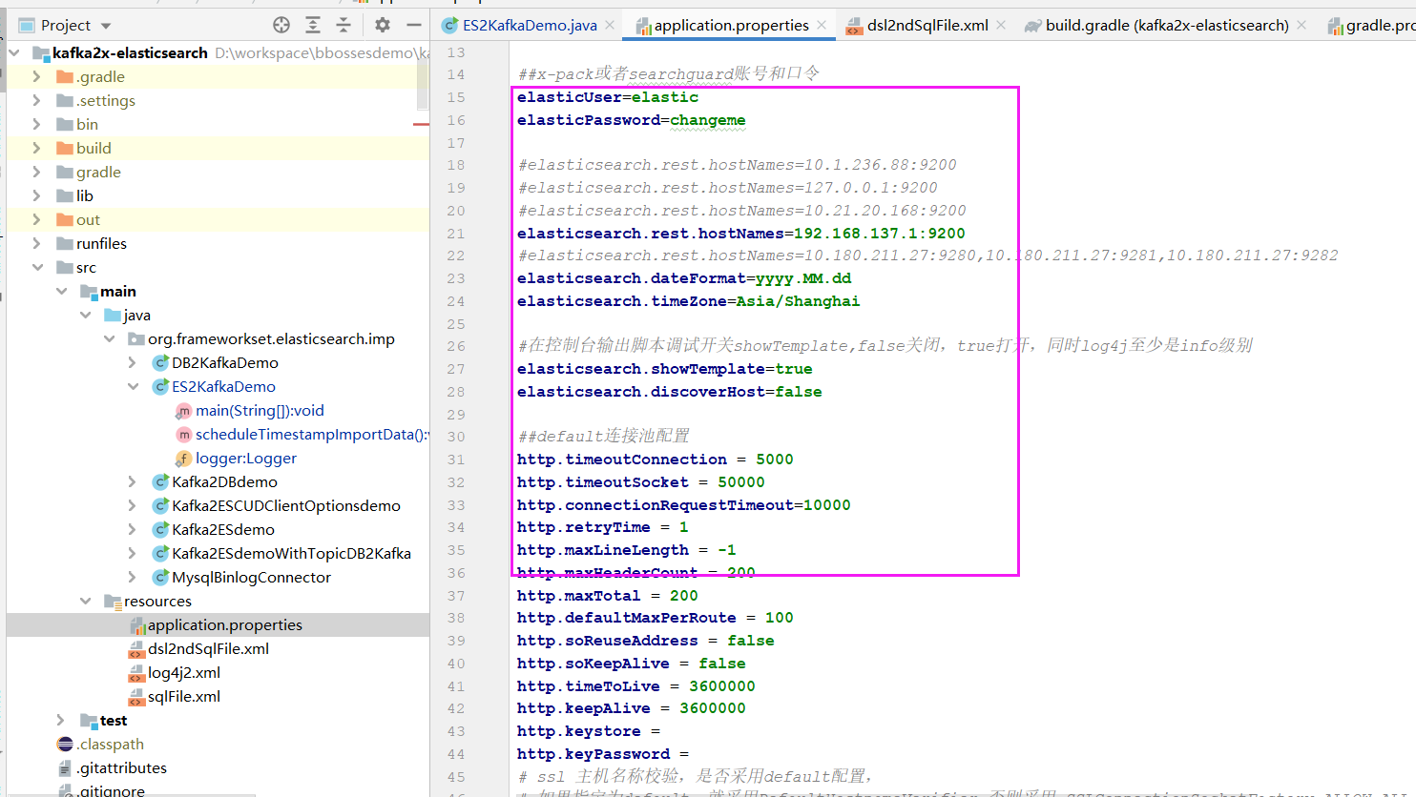
Task: Expand the bin folder
Action: [x=36, y=124]
